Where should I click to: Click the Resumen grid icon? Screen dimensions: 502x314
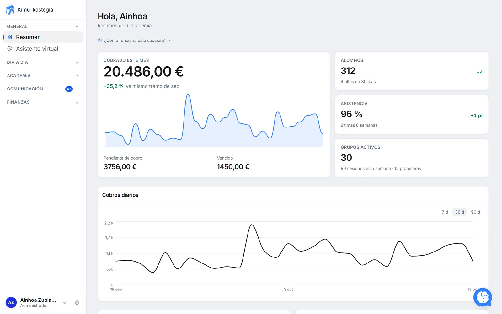10,37
